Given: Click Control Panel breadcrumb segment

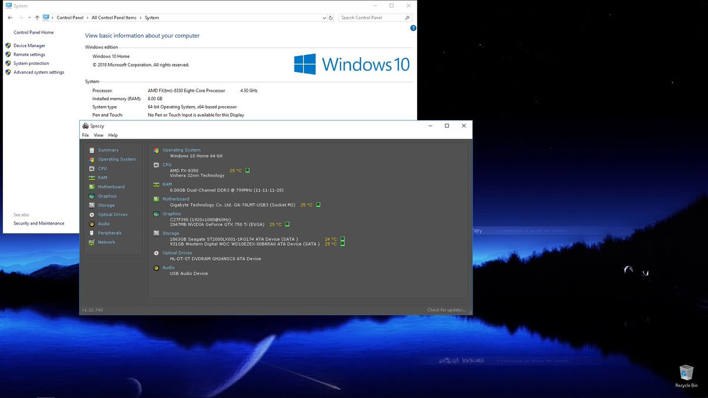Looking at the screenshot, I should [x=70, y=18].
